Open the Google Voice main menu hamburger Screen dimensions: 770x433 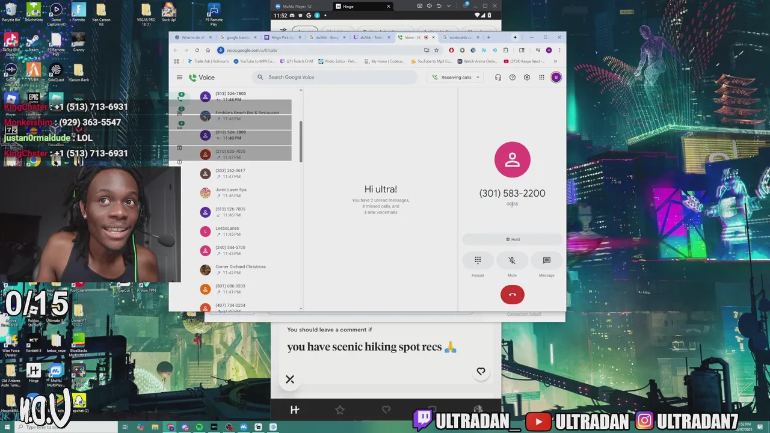pos(179,77)
